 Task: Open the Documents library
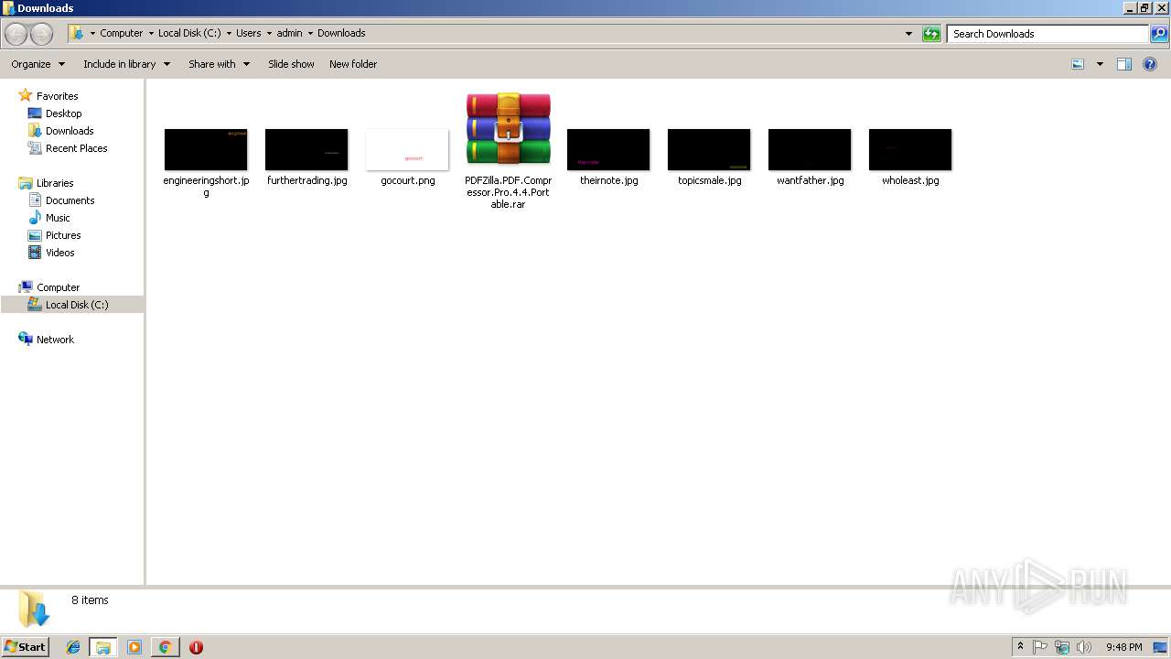(x=70, y=200)
